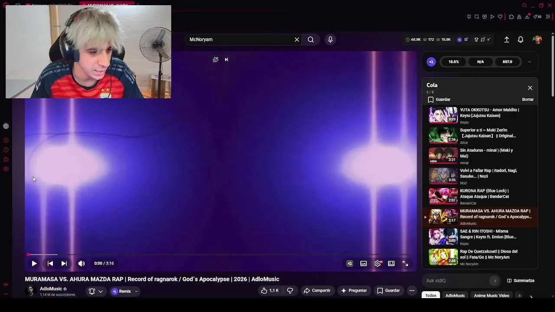
Task: Skip to next video in player
Action: [64, 263]
